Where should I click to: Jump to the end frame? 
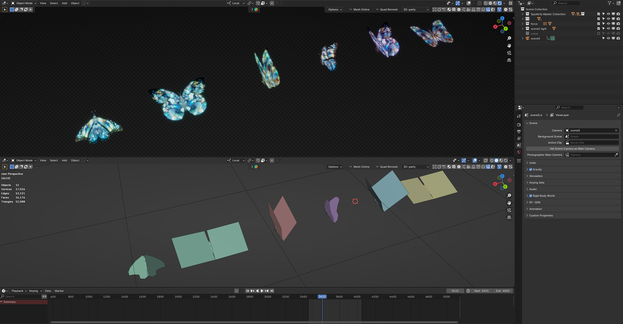(272, 291)
